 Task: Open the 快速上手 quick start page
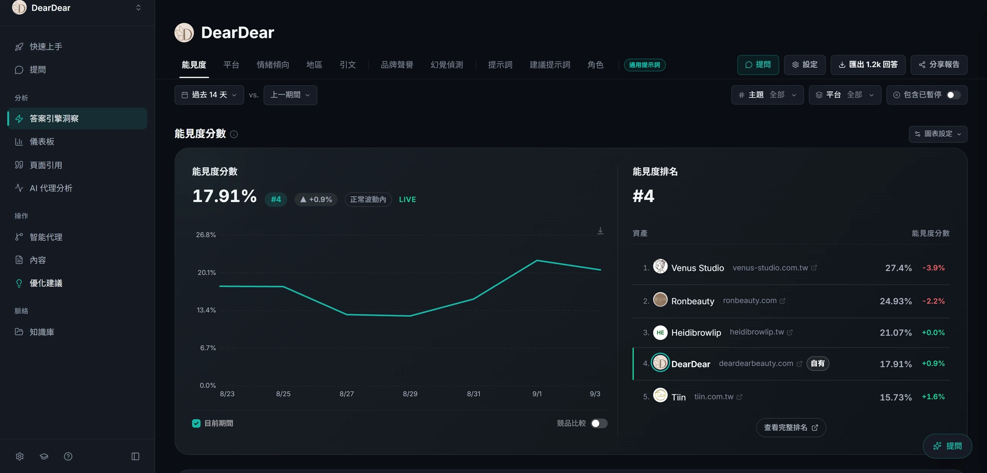pyautogui.click(x=77, y=47)
